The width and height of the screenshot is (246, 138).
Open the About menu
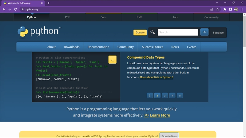(x=51, y=47)
